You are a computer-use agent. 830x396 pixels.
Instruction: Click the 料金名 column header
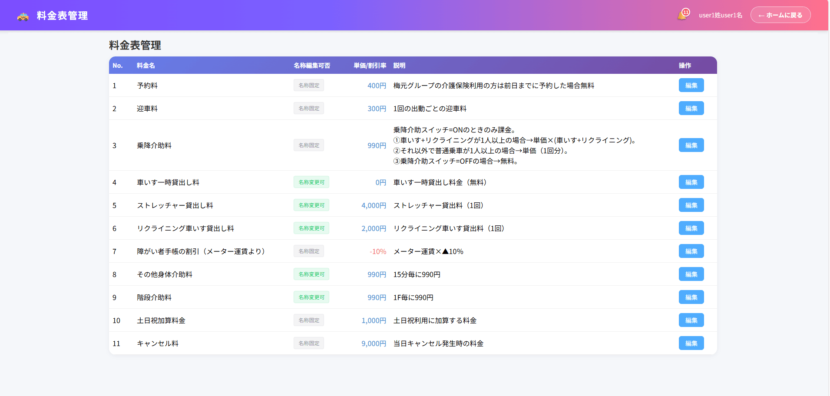(146, 66)
